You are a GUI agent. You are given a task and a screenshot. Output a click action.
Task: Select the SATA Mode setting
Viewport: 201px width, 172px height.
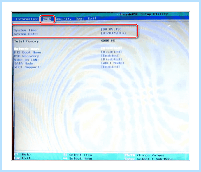pyautogui.click(x=24, y=63)
